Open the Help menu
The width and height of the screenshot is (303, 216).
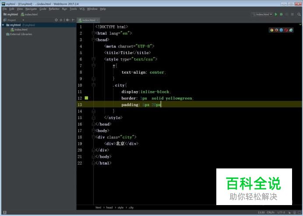pyautogui.click(x=103, y=9)
